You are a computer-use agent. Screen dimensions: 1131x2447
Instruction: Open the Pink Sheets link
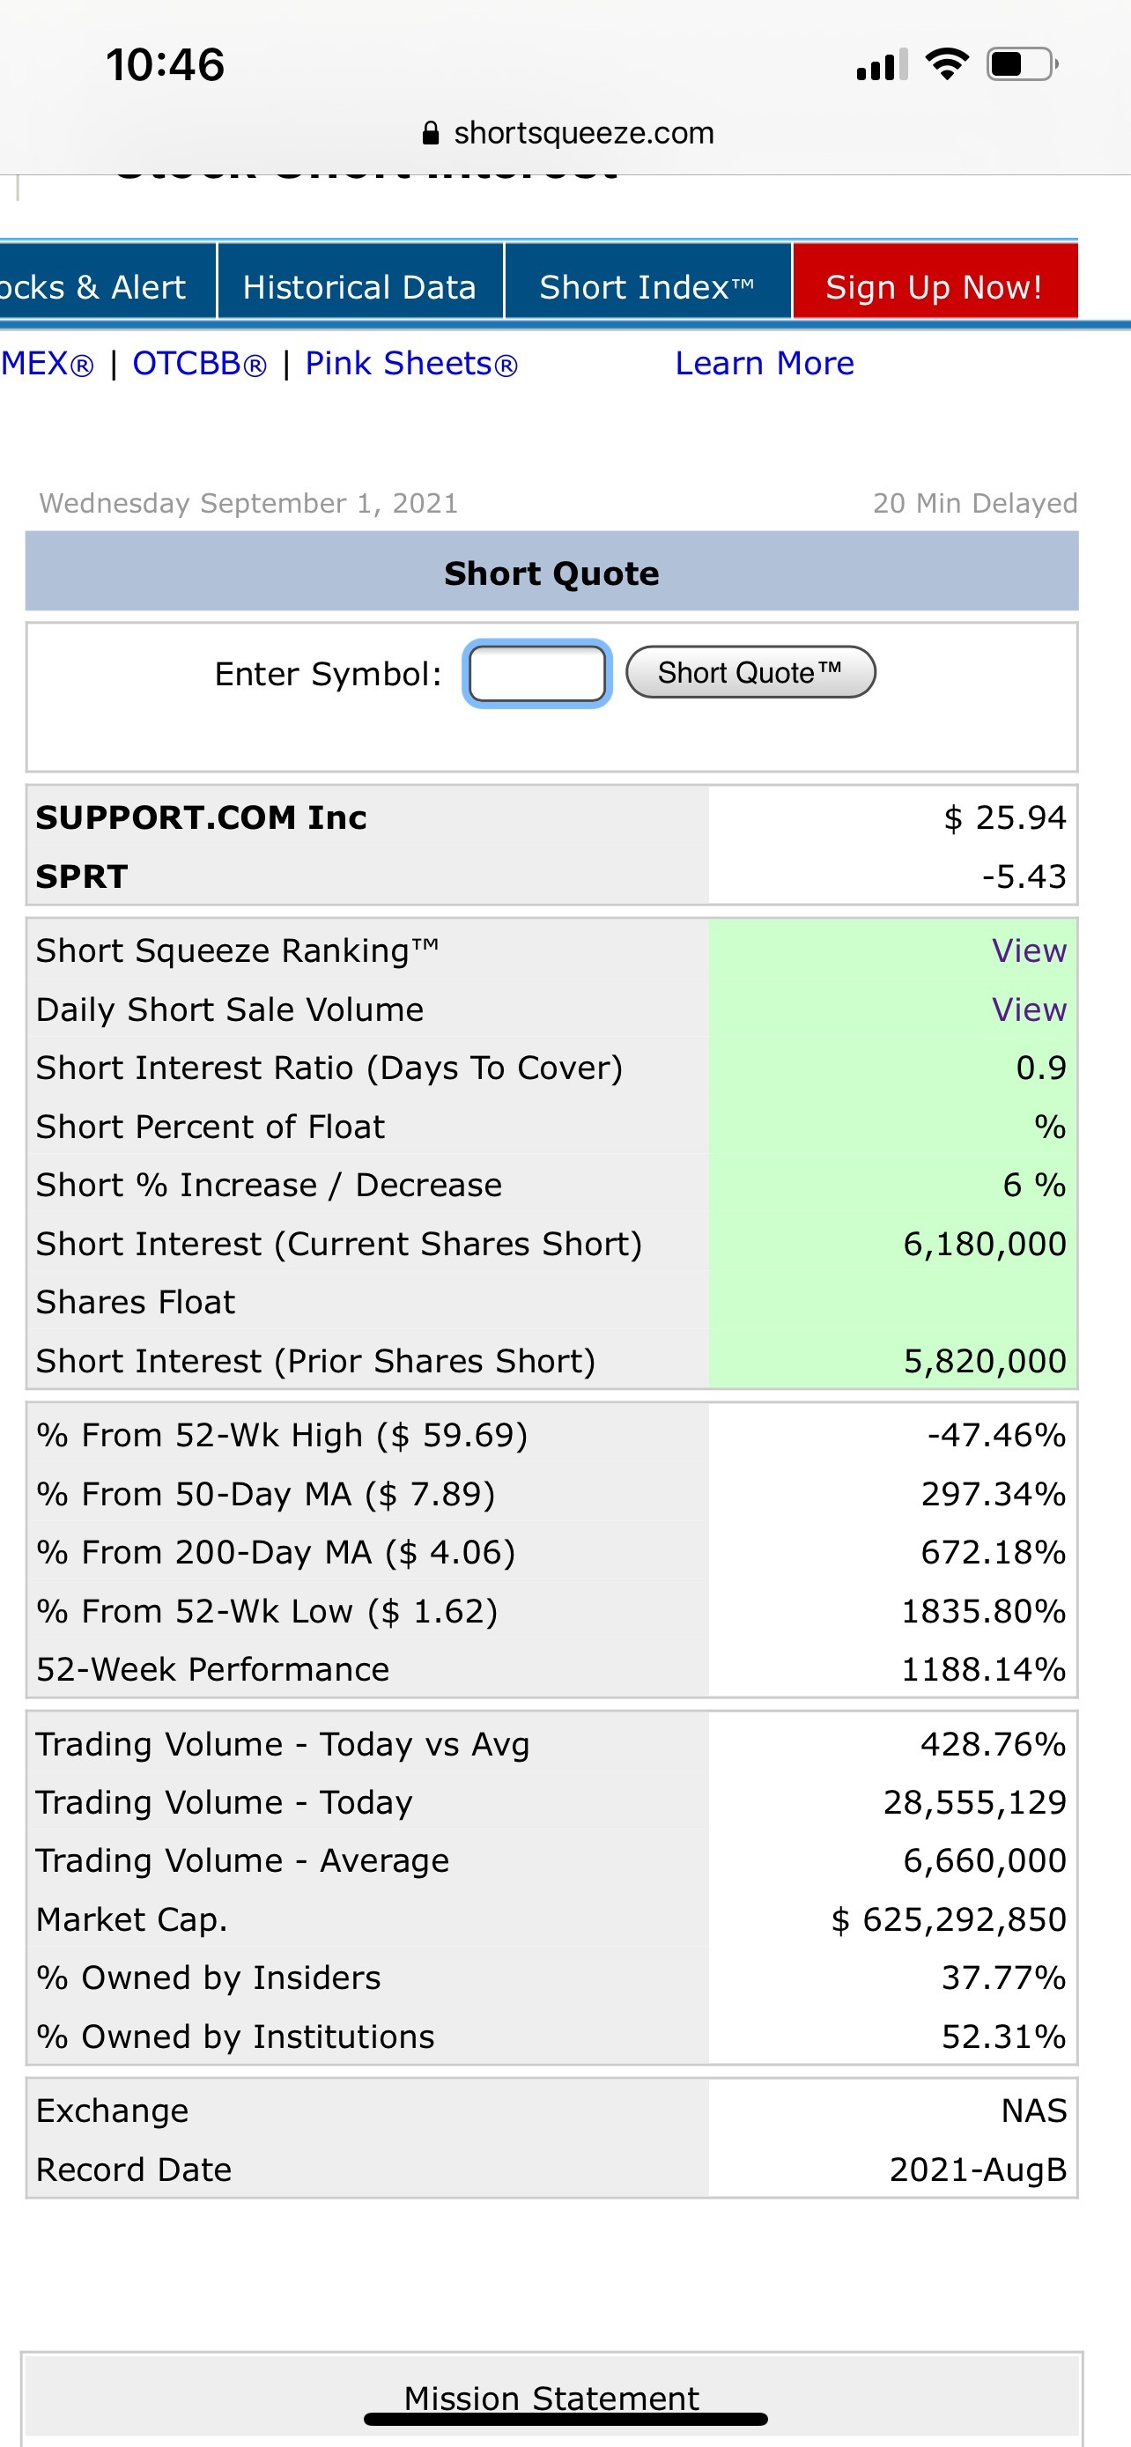click(x=411, y=364)
